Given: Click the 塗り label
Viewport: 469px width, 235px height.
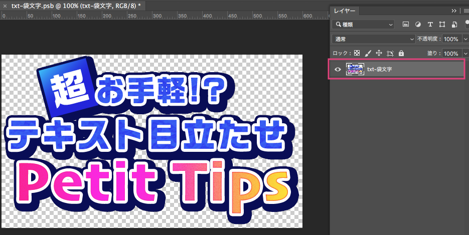Looking at the screenshot, I should [x=434, y=54].
